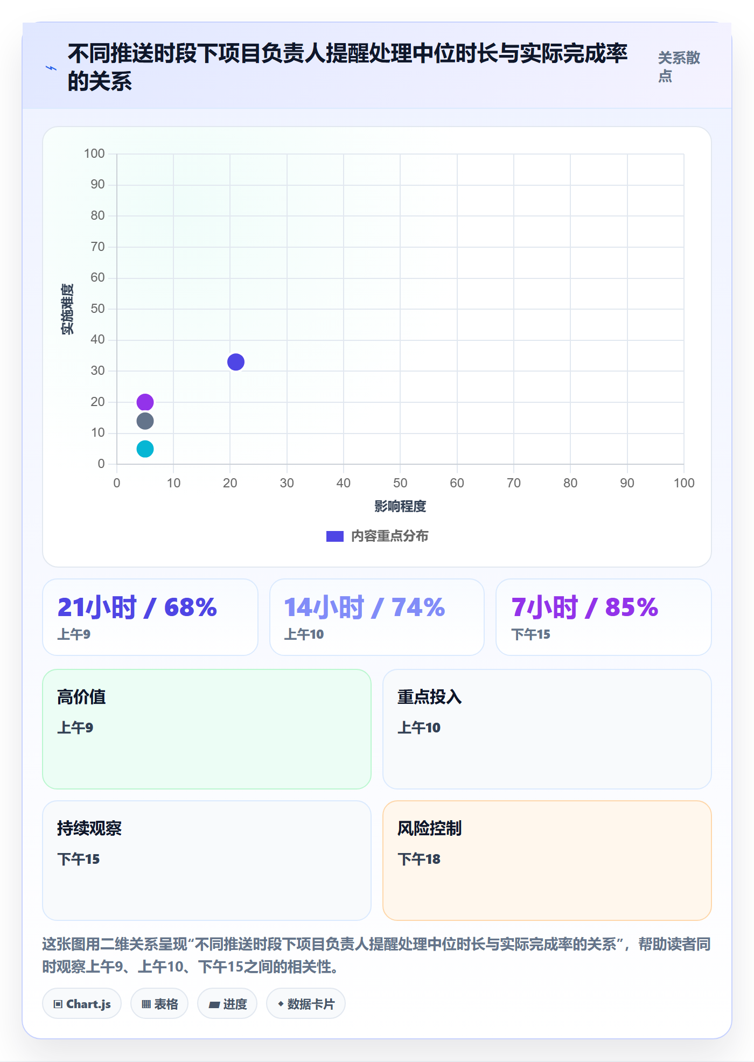Open the 高价值 quadrant card

tap(207, 729)
